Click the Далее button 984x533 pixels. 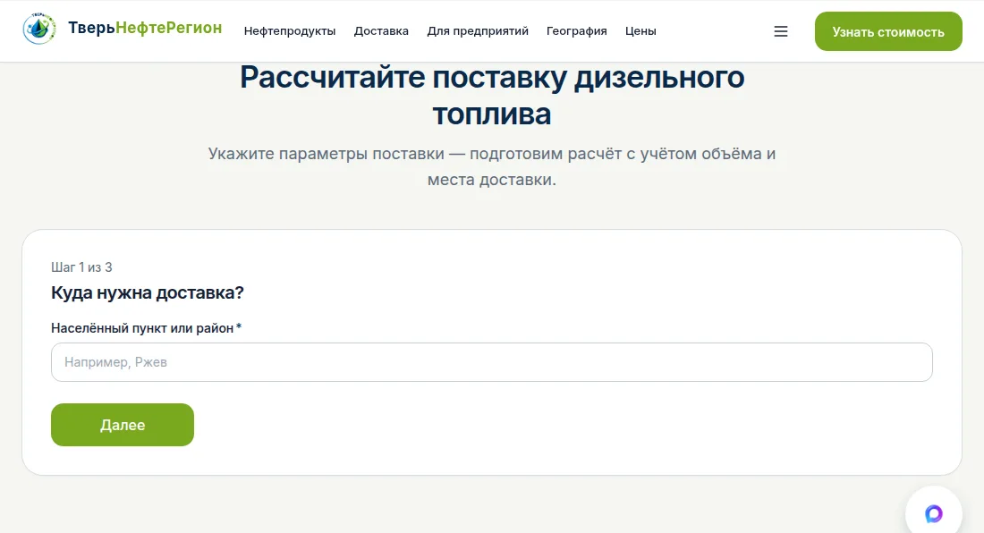[123, 425]
